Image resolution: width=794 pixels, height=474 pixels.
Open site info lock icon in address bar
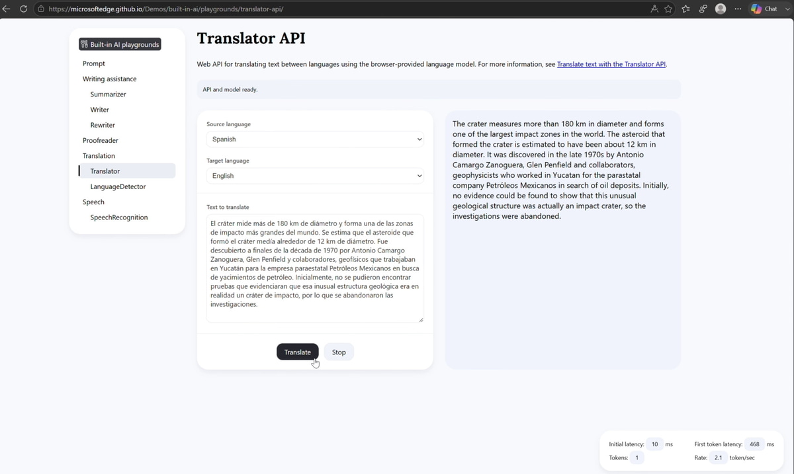click(41, 9)
